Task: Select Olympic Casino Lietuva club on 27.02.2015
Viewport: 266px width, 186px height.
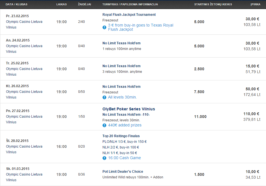Action: tap(24, 117)
